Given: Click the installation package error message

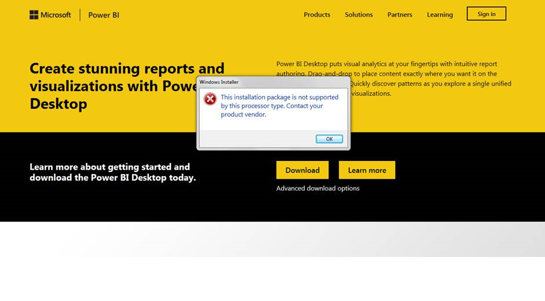Looking at the screenshot, I should 280,106.
